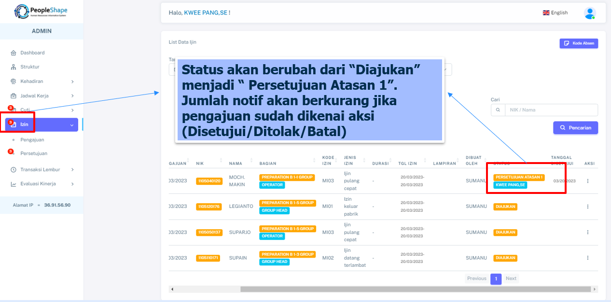Focus the NIK / Nama search field

[550, 110]
